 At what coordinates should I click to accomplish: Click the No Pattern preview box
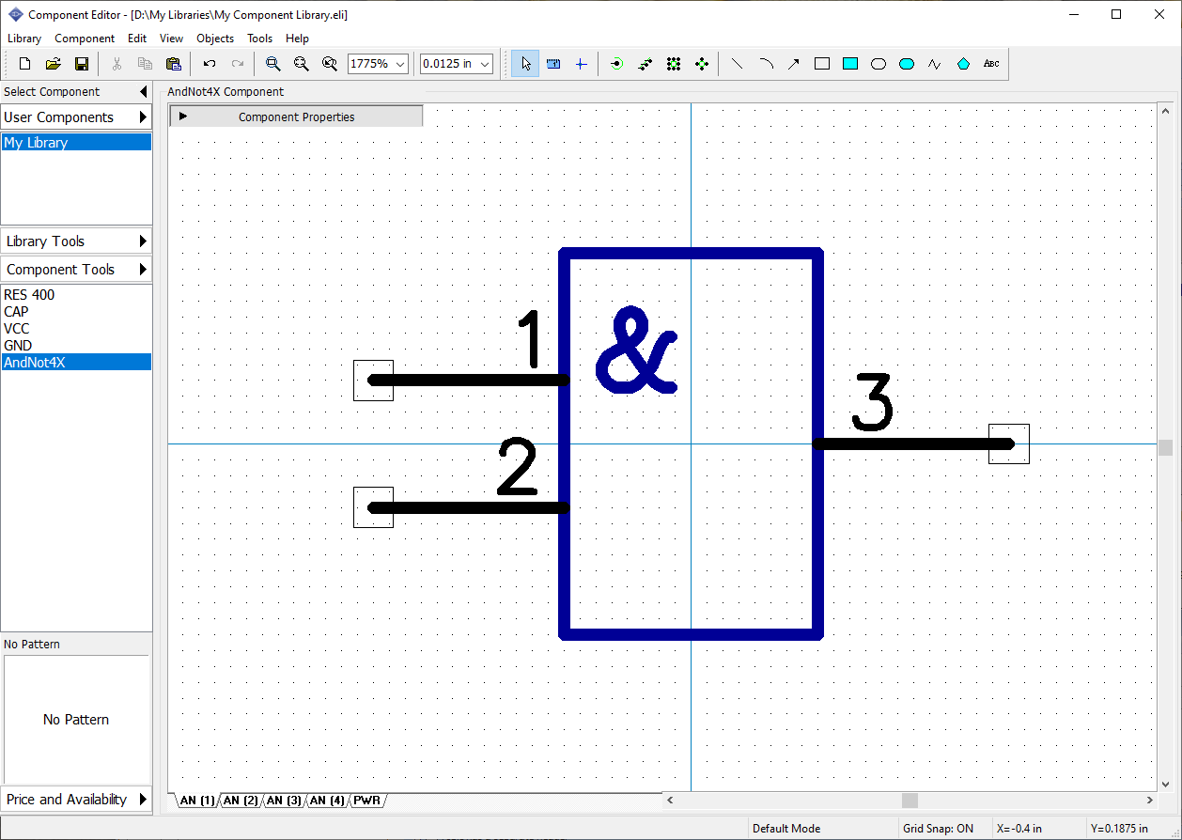click(76, 719)
